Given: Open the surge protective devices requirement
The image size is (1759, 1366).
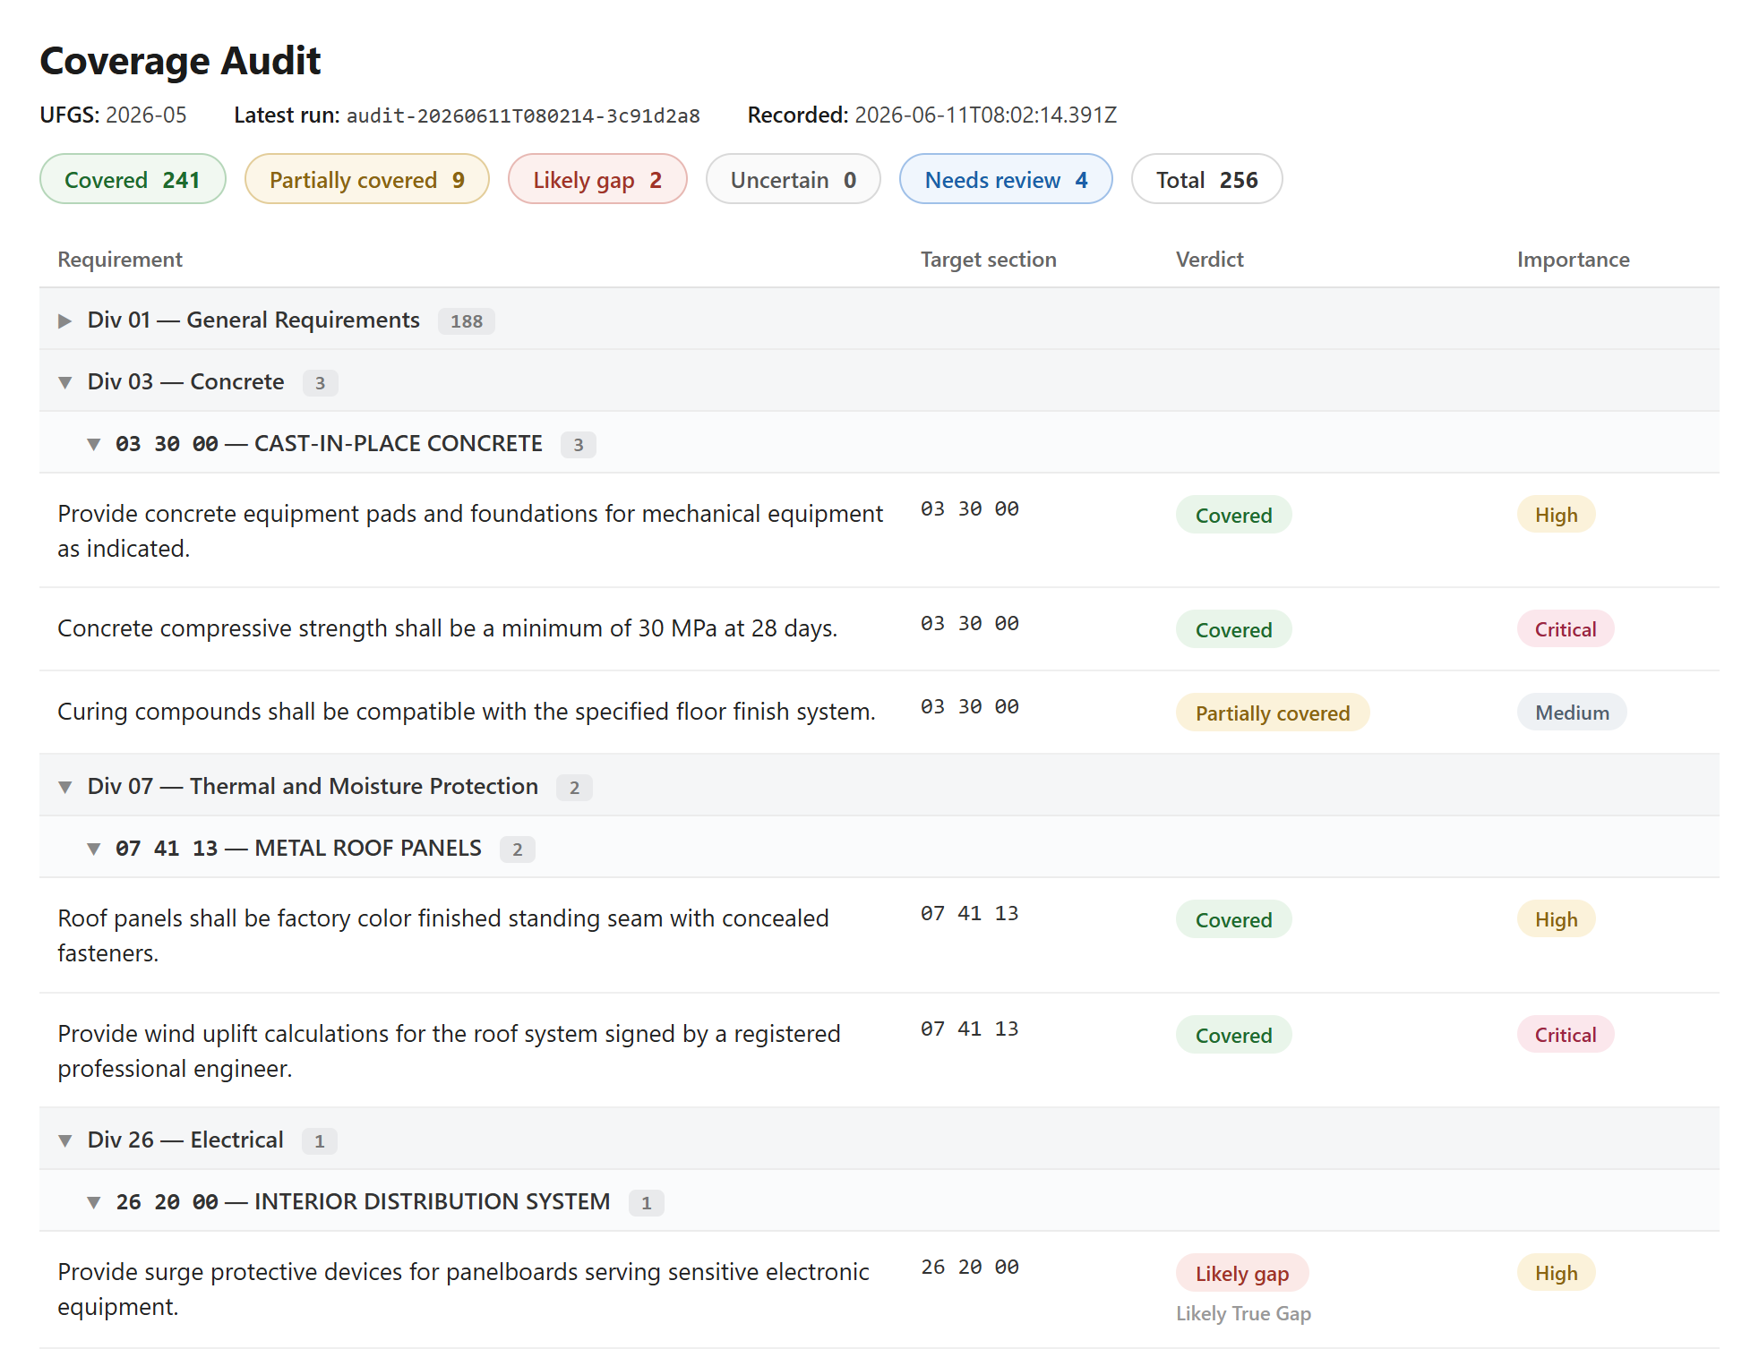Looking at the screenshot, I should [879, 1290].
